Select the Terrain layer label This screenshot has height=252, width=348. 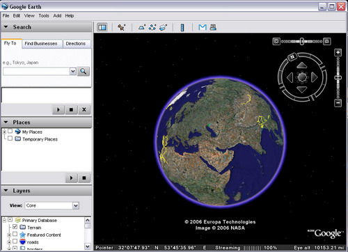34,228
